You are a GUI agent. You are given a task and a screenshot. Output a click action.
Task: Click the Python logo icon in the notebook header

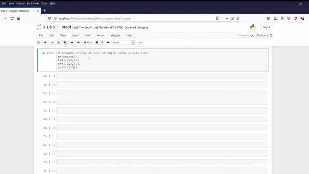[x=253, y=27]
